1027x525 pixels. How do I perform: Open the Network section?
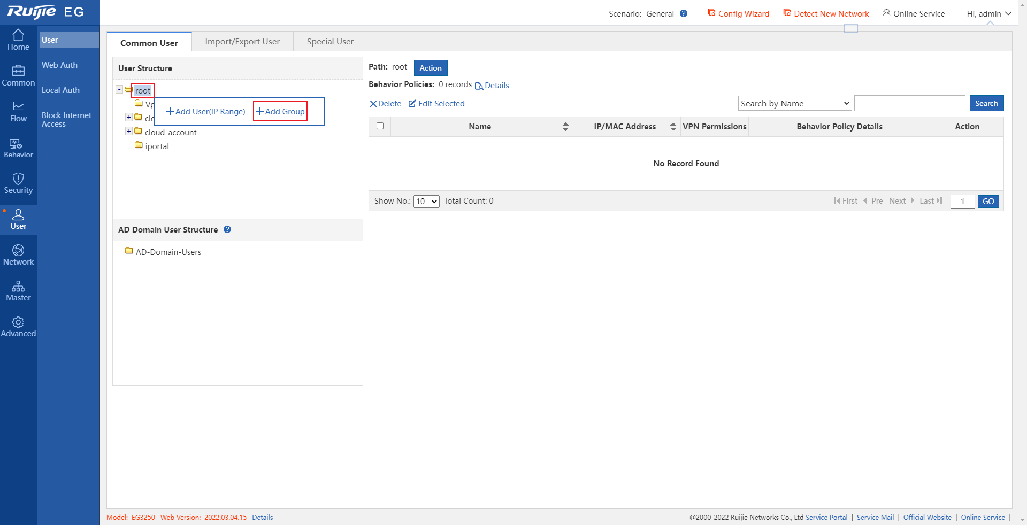click(18, 255)
